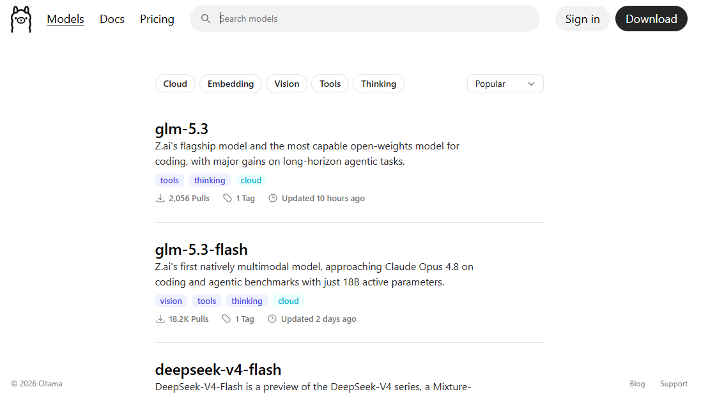
Task: Click the Sign in button
Action: click(x=583, y=19)
